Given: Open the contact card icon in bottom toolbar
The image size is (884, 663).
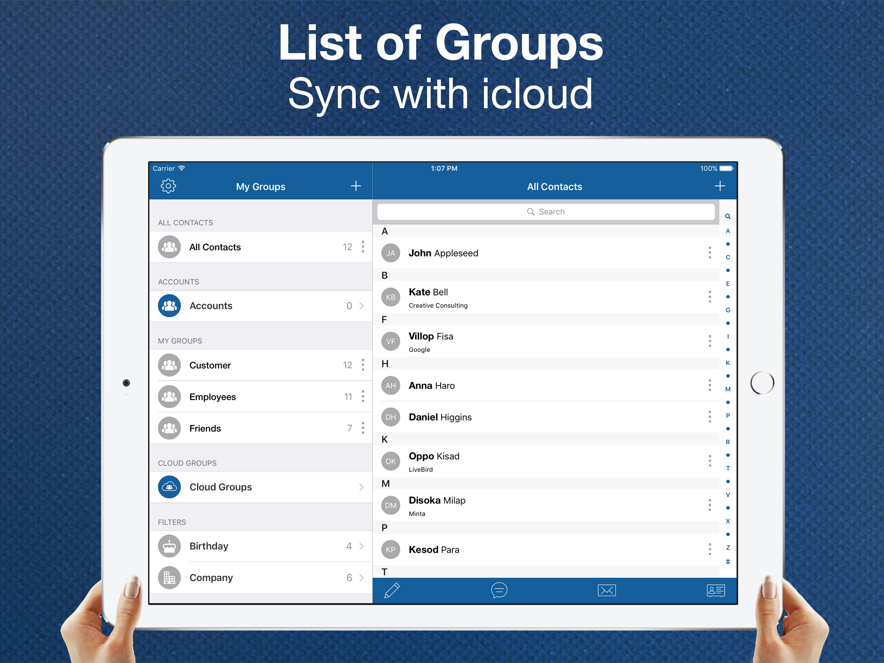Looking at the screenshot, I should click(715, 590).
